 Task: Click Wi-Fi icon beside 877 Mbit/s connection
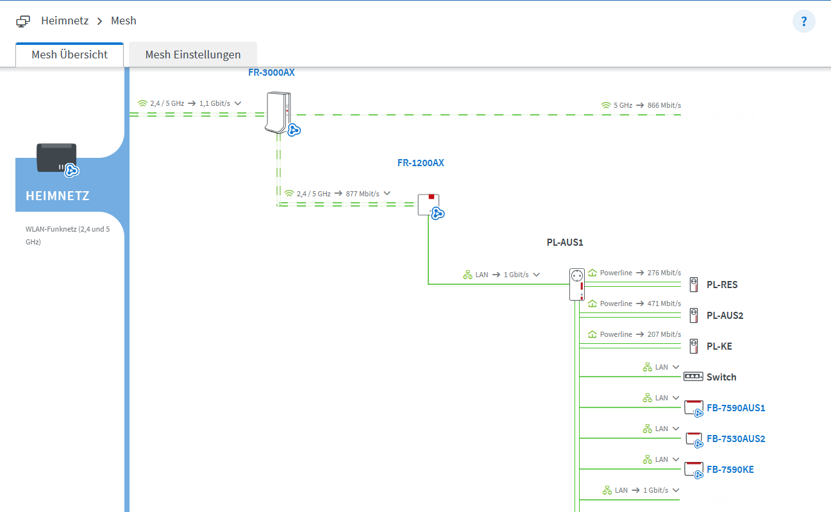click(289, 193)
